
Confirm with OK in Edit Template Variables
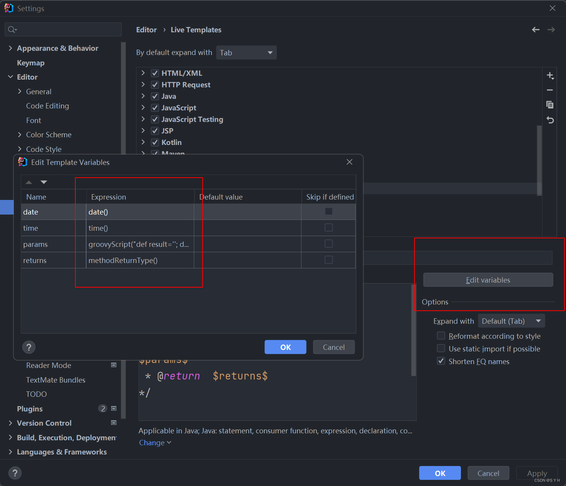click(x=285, y=347)
